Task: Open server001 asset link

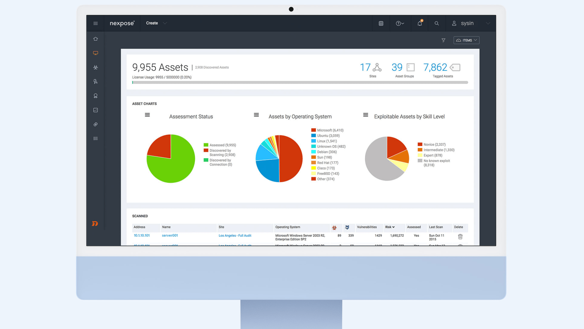Action: [170, 235]
